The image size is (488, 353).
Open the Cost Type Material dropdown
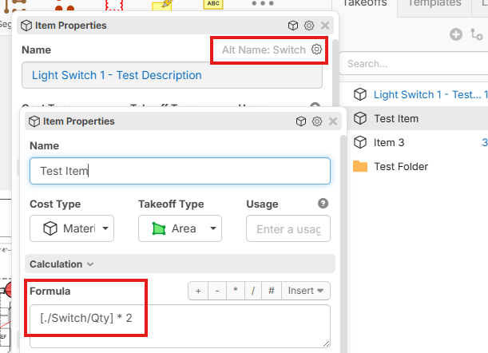point(72,228)
